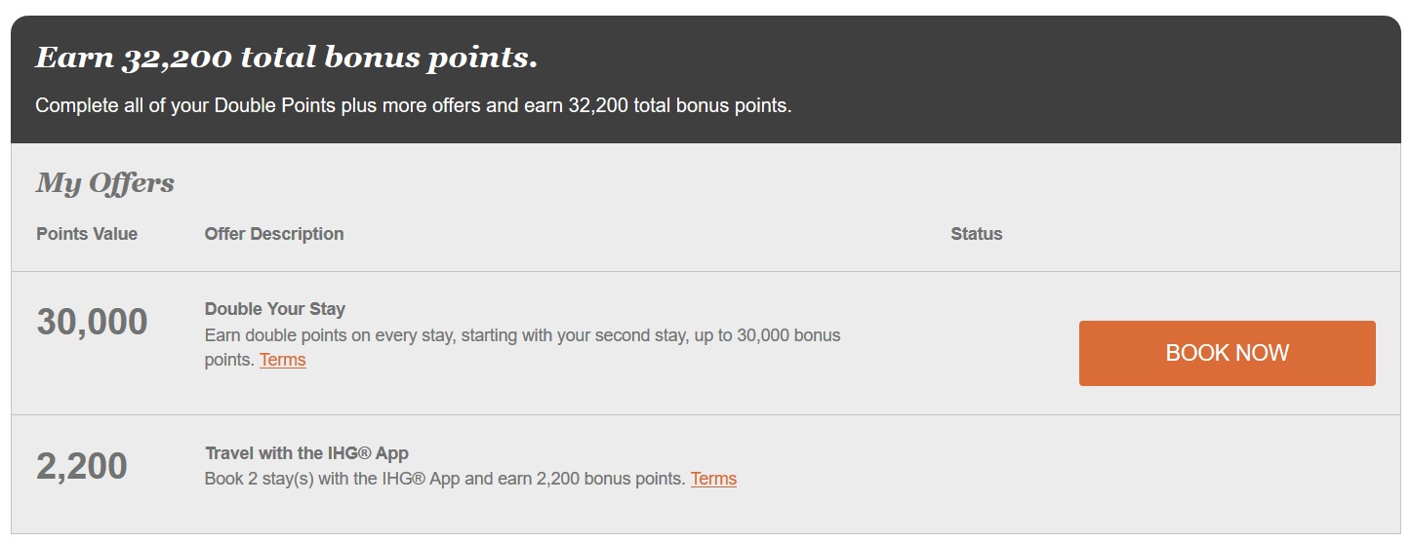Image resolution: width=1411 pixels, height=544 pixels.
Task: Click the Points Value column header
Action: pos(87,234)
